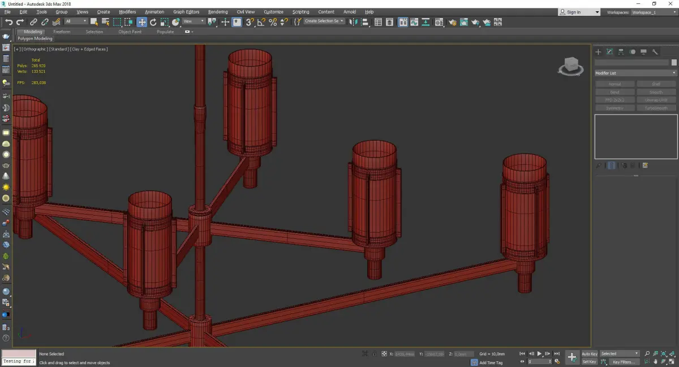Toggle Window/Crossing selection mode
The height and width of the screenshot is (367, 679).
129,22
